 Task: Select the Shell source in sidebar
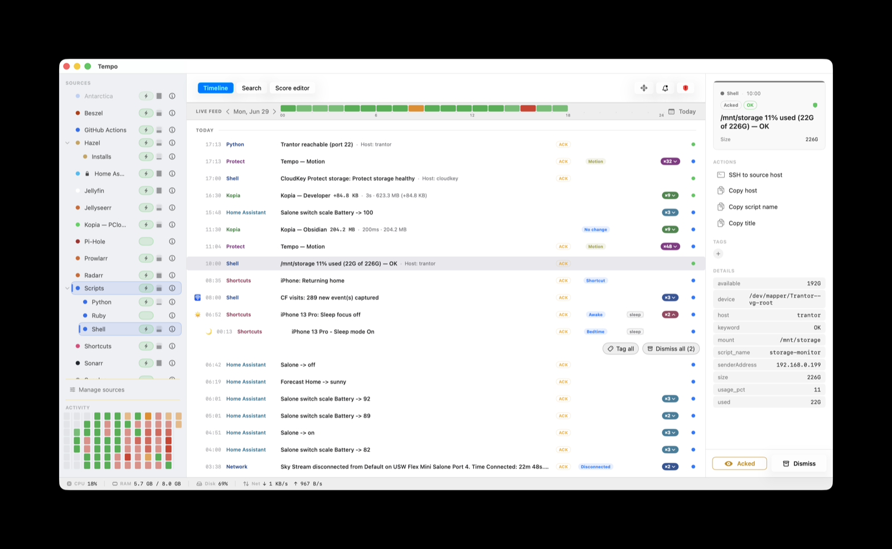[130, 329]
